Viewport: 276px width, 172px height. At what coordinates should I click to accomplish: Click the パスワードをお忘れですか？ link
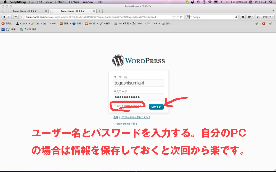pos(135,118)
